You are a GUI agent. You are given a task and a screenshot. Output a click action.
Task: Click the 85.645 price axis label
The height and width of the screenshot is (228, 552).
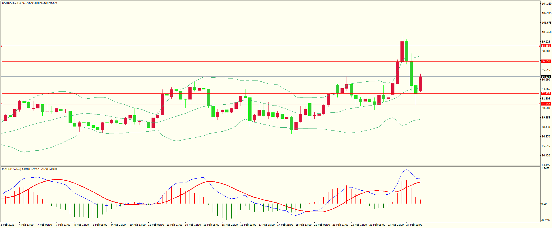546,146
